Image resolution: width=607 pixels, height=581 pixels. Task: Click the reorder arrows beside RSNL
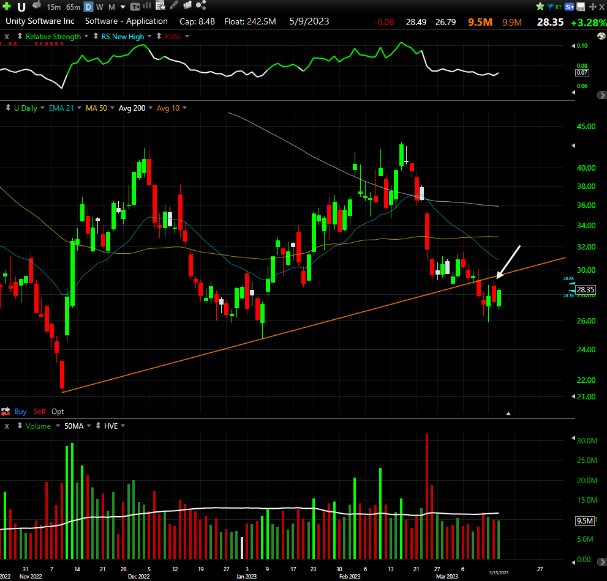(x=159, y=36)
